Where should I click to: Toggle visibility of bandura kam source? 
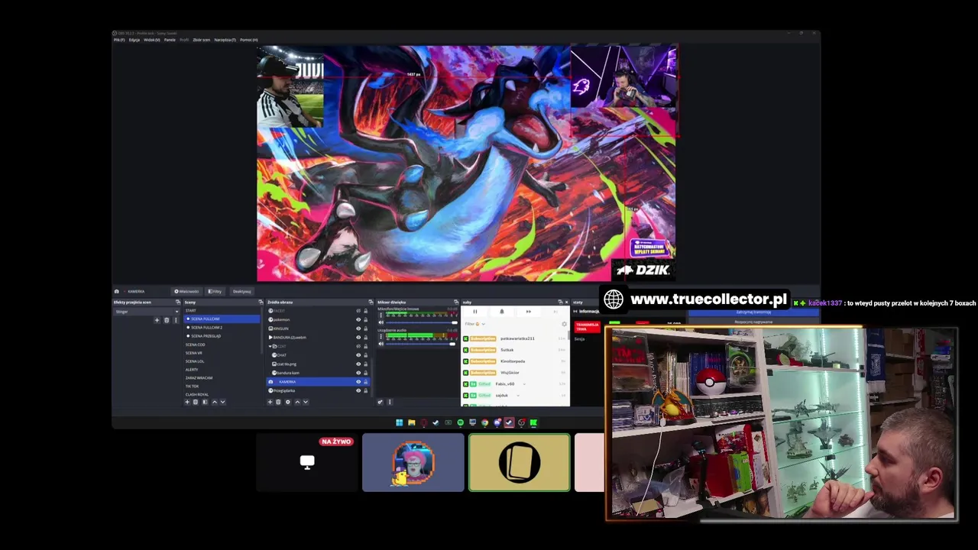[x=358, y=373]
